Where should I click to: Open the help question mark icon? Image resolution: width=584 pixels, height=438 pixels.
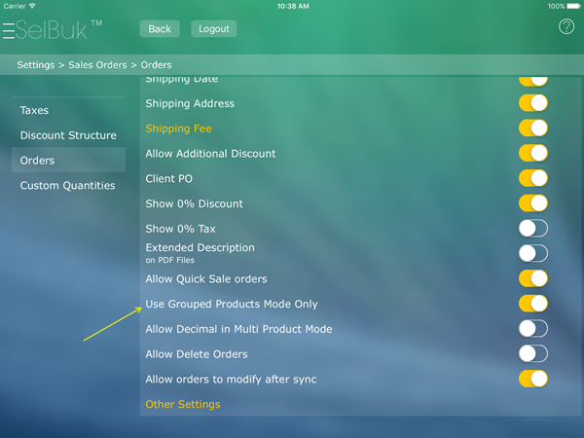(566, 27)
